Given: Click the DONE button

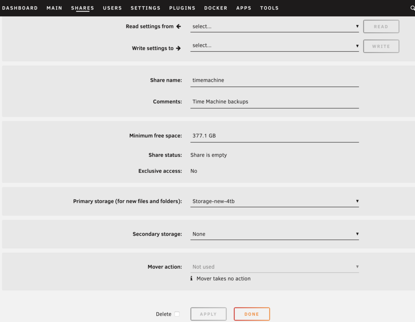Looking at the screenshot, I should (252, 314).
